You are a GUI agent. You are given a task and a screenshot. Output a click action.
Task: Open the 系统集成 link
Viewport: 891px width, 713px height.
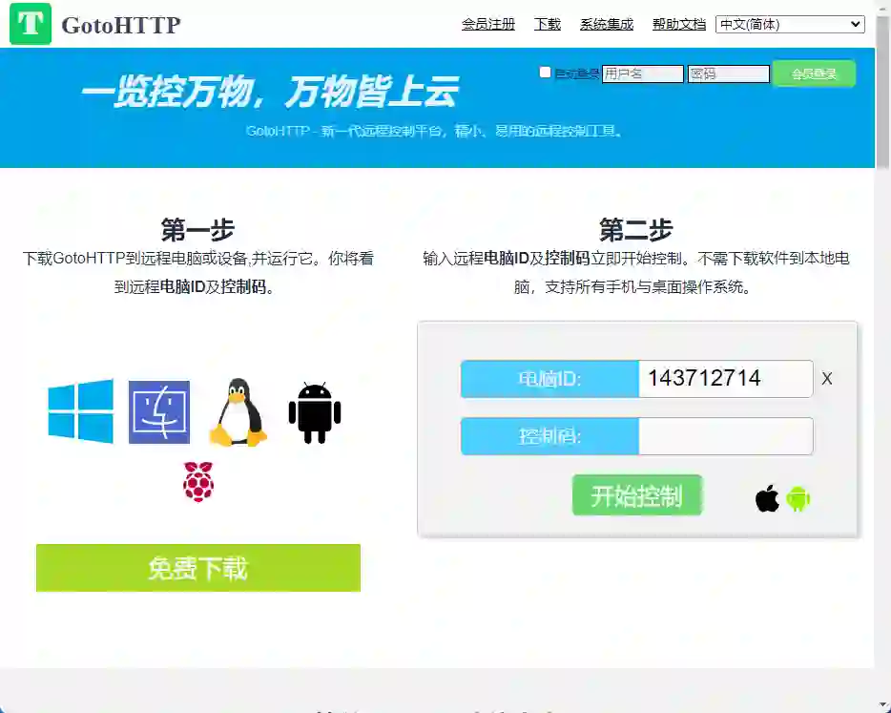point(607,25)
